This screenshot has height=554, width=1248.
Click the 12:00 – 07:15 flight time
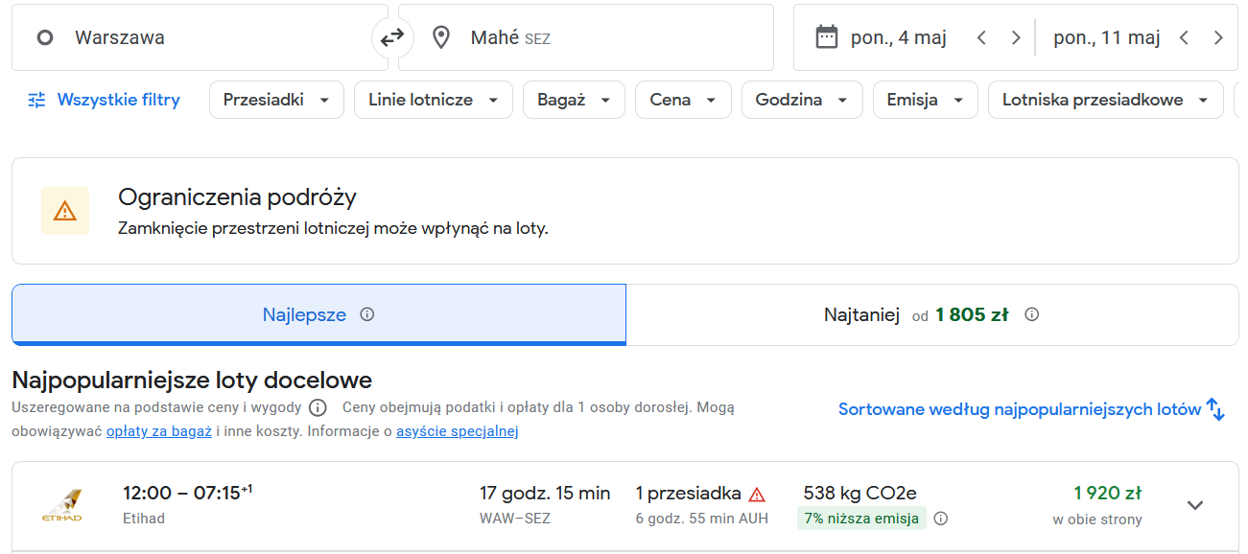pyautogui.click(x=187, y=494)
